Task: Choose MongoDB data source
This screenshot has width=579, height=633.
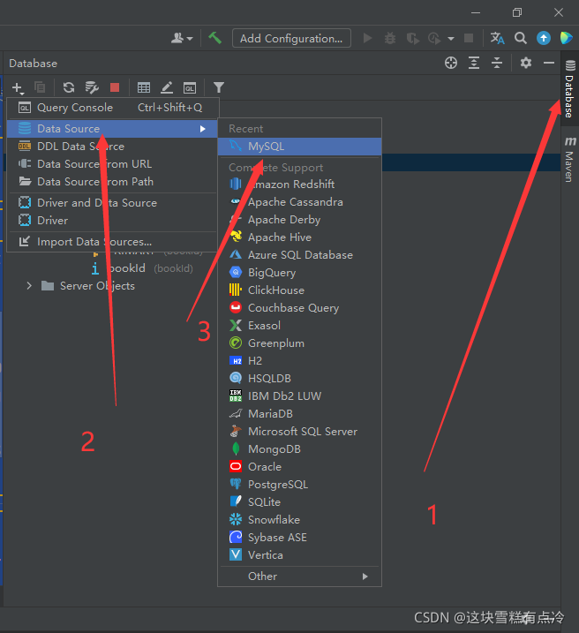Action: pos(299,448)
